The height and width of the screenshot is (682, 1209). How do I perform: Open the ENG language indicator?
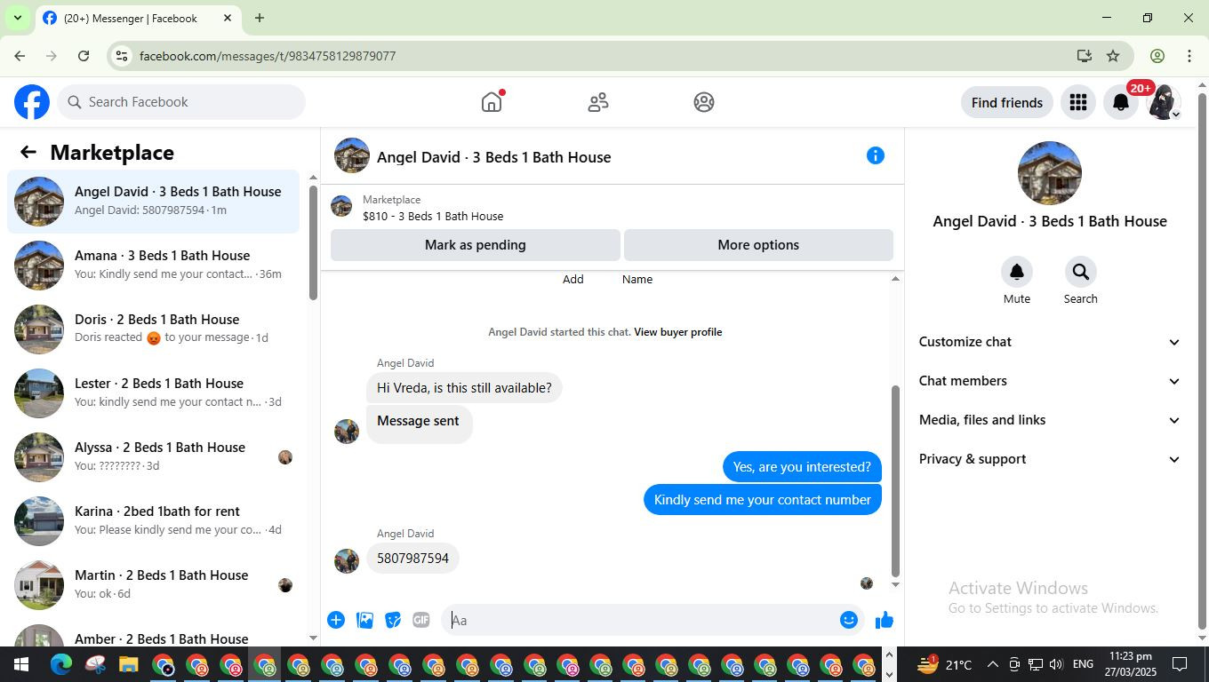tap(1083, 664)
